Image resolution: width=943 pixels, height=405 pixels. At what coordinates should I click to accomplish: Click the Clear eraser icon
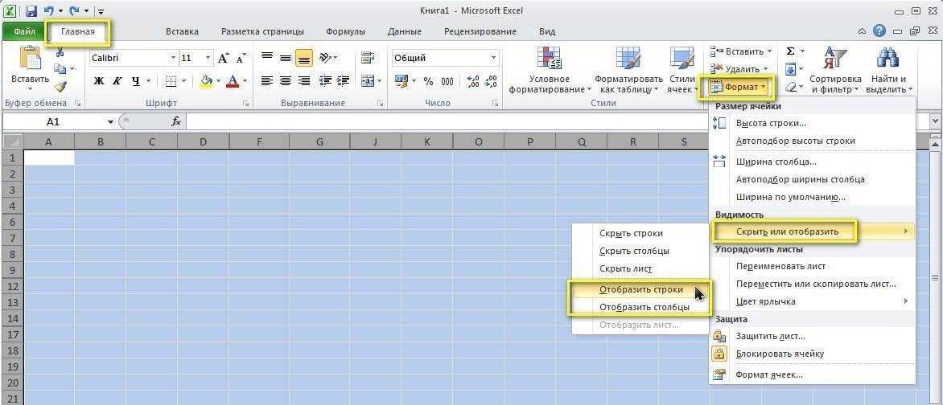791,87
